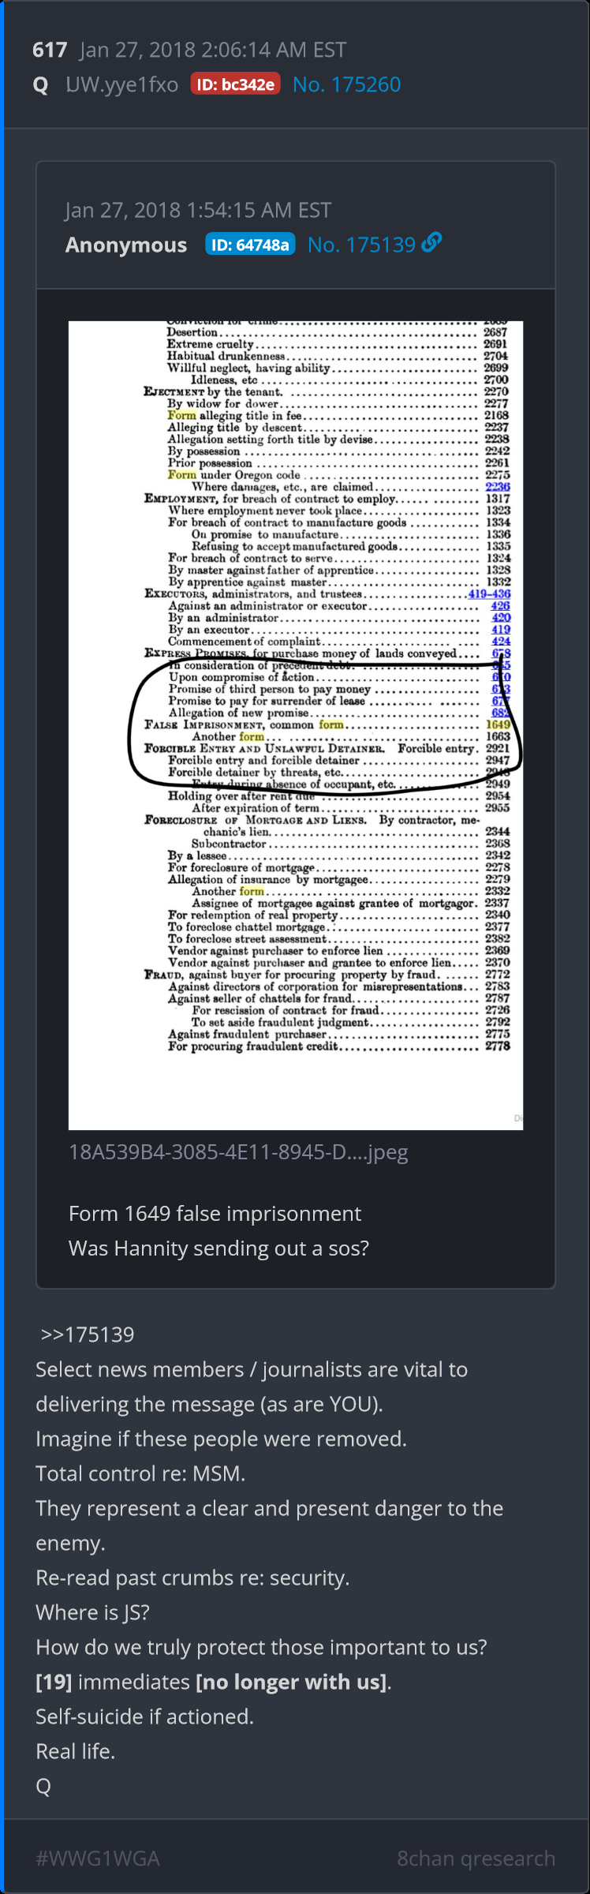Click the Q author name
Image resolution: width=590 pixels, height=1894 pixels.
41,85
